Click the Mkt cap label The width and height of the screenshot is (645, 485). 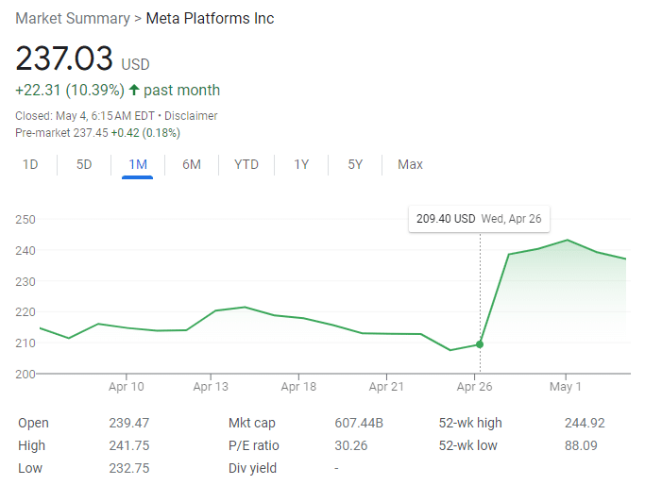point(252,423)
